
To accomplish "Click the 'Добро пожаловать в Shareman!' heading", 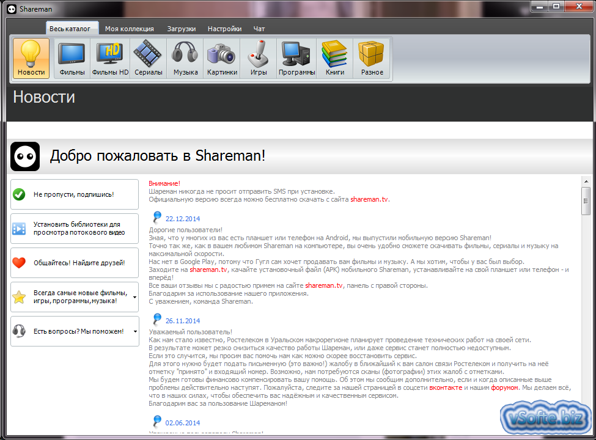I will point(157,156).
